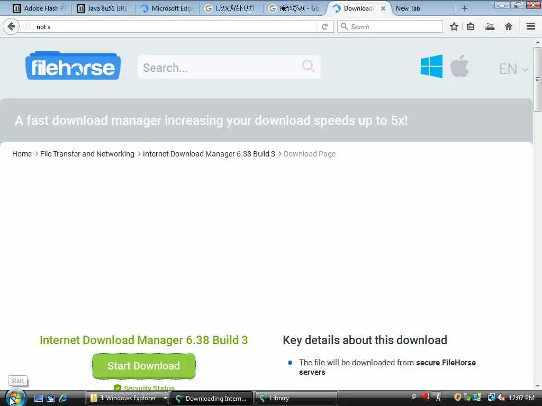Open the Windows Start orb

[15, 398]
